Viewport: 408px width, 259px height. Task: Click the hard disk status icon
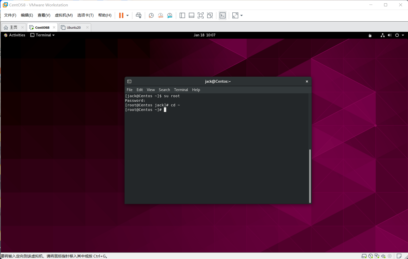tap(364, 256)
